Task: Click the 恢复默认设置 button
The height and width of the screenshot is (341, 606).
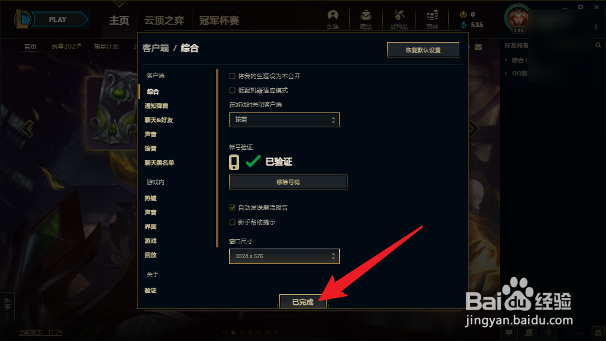Action: pos(423,50)
